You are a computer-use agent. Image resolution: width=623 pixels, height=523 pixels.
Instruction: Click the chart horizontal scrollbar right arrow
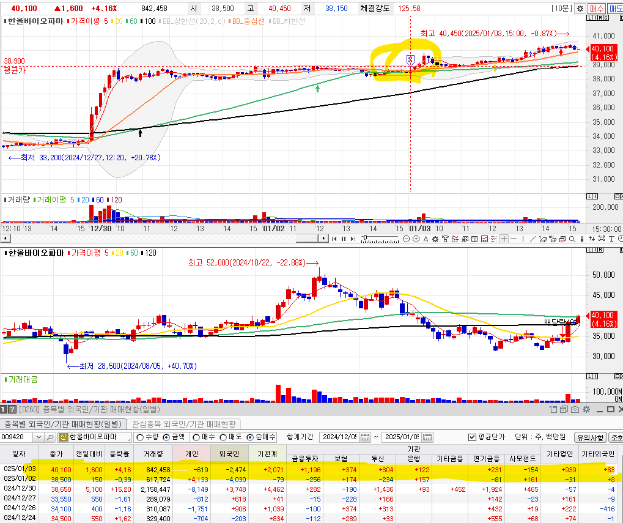pyautogui.click(x=323, y=239)
